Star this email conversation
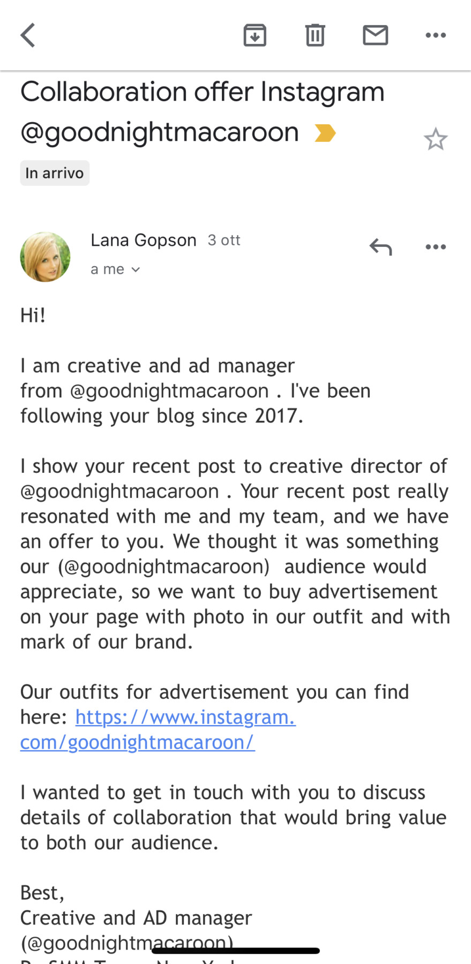 [435, 139]
